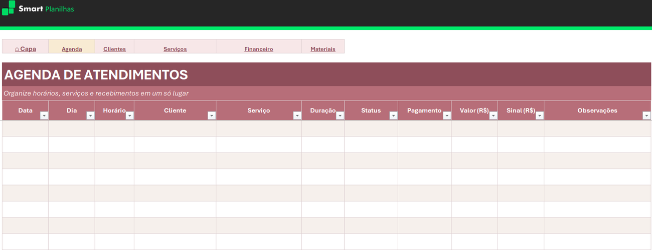This screenshot has height=250, width=652.
Task: Go to the Clientes sheet link
Action: (x=114, y=49)
